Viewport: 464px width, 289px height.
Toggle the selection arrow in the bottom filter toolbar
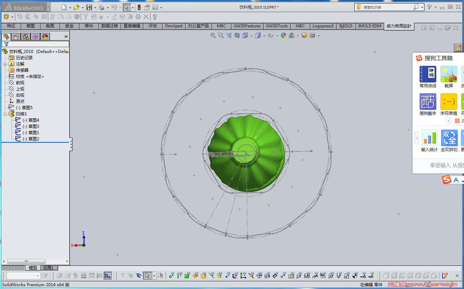point(147,276)
